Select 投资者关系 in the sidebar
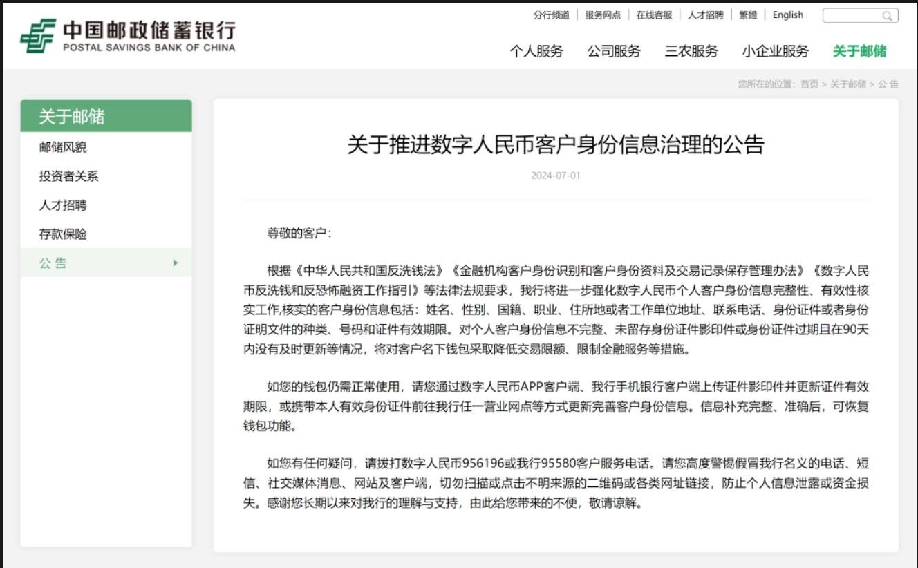Viewport: 918px width, 568px height. (68, 176)
